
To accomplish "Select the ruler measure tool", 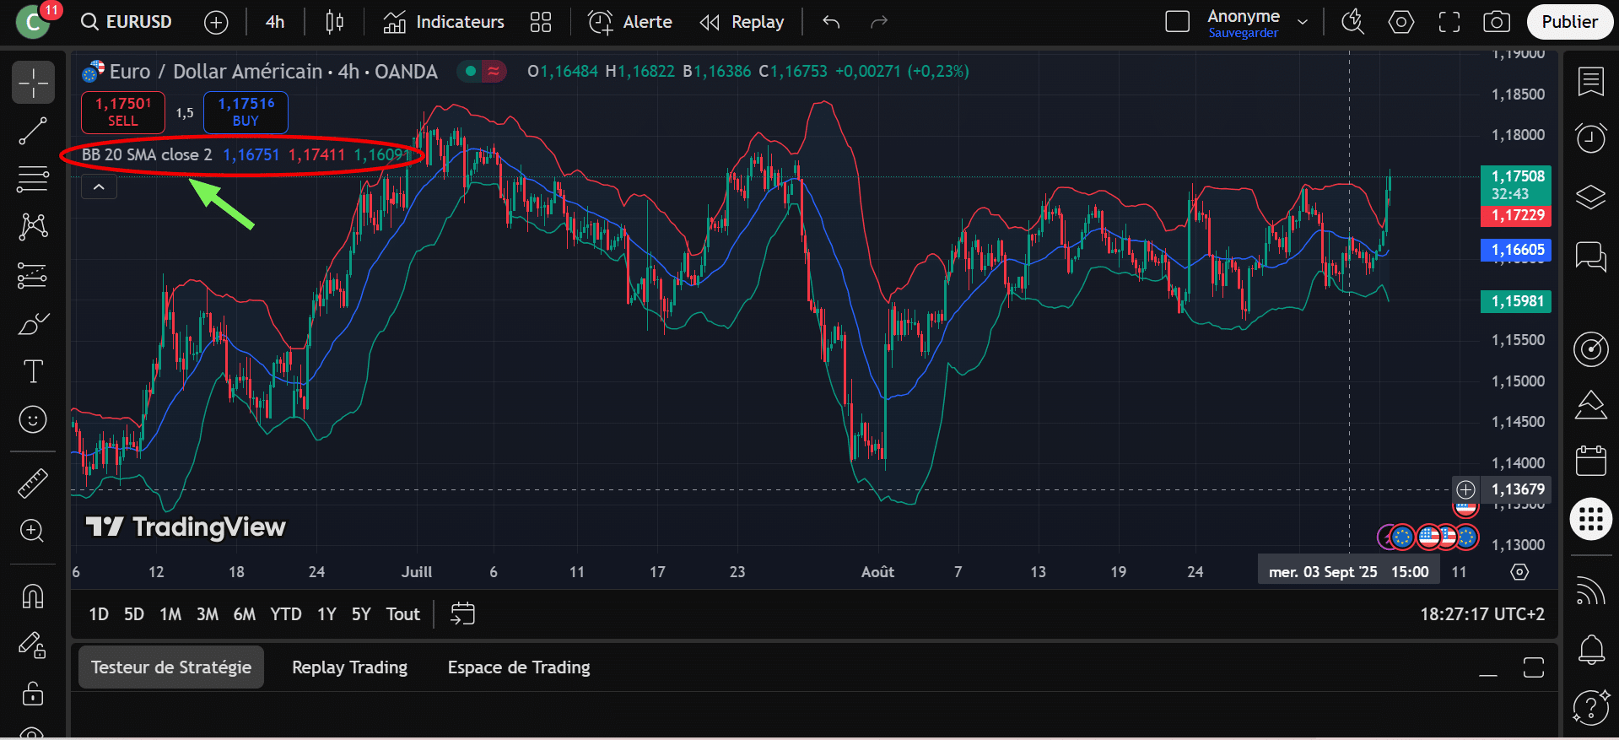I will coord(33,483).
